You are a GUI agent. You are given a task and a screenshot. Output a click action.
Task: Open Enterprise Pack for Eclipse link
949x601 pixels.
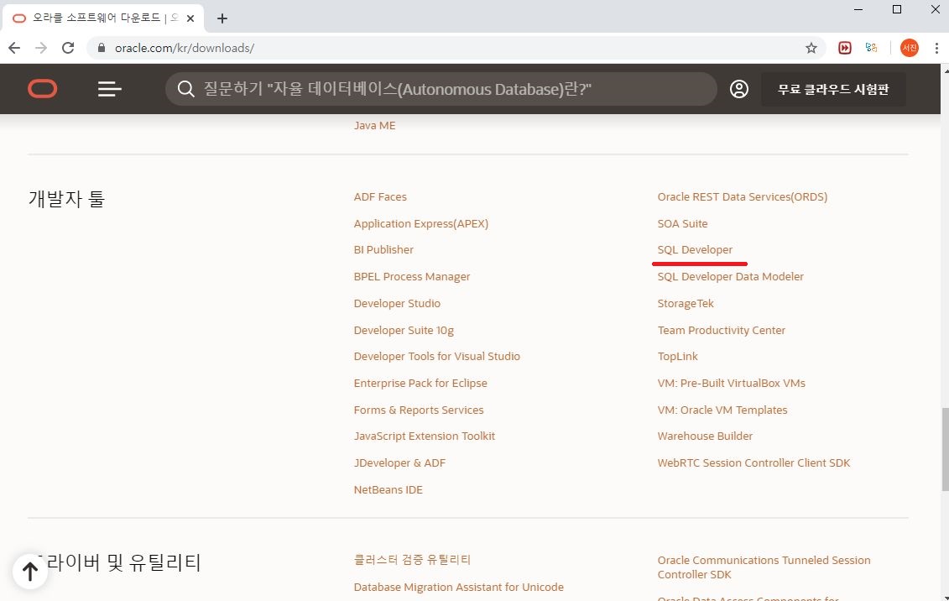click(420, 383)
